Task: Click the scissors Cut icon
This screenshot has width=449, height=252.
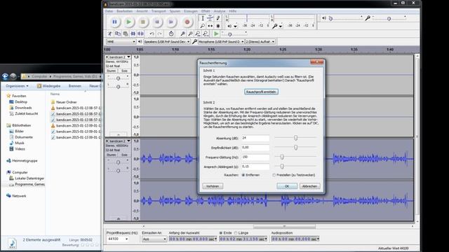Action: [x=110, y=34]
